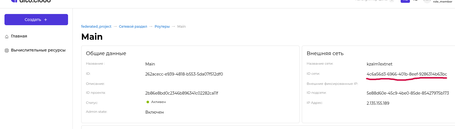This screenshot has width=455, height=129.
Task: Click the subnet ID 5e88d60e value
Action: (408, 93)
